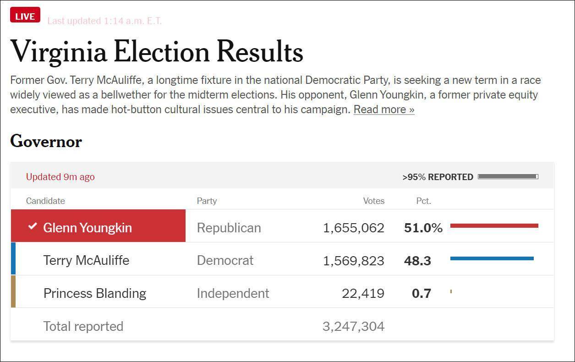
Task: Click the tan Independent color marker
Action: point(13,291)
